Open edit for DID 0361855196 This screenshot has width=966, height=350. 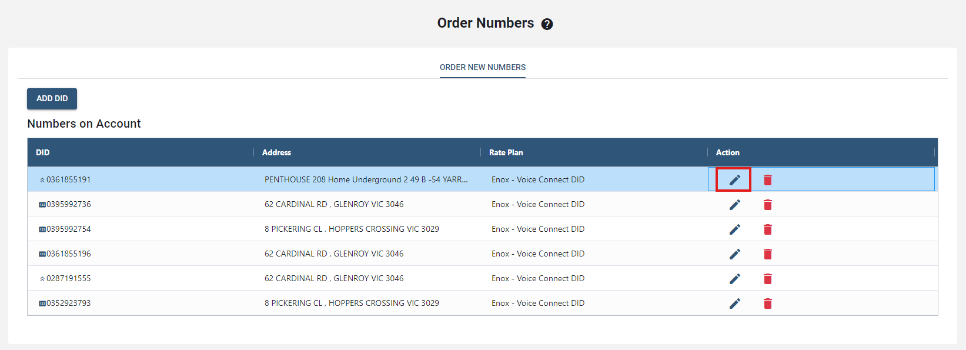pyautogui.click(x=734, y=254)
